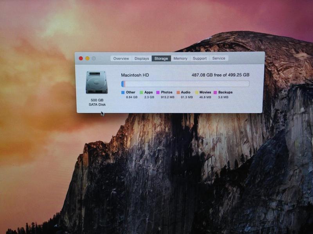Click the hard disk drive icon
The width and height of the screenshot is (313, 234).
point(97,82)
